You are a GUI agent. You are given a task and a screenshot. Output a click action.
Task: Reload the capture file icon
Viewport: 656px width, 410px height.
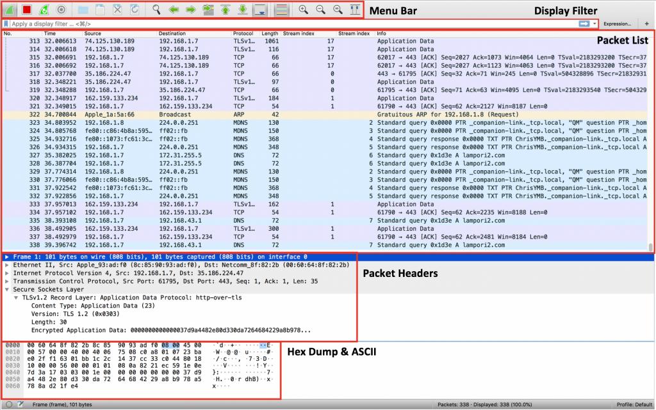(x=135, y=9)
